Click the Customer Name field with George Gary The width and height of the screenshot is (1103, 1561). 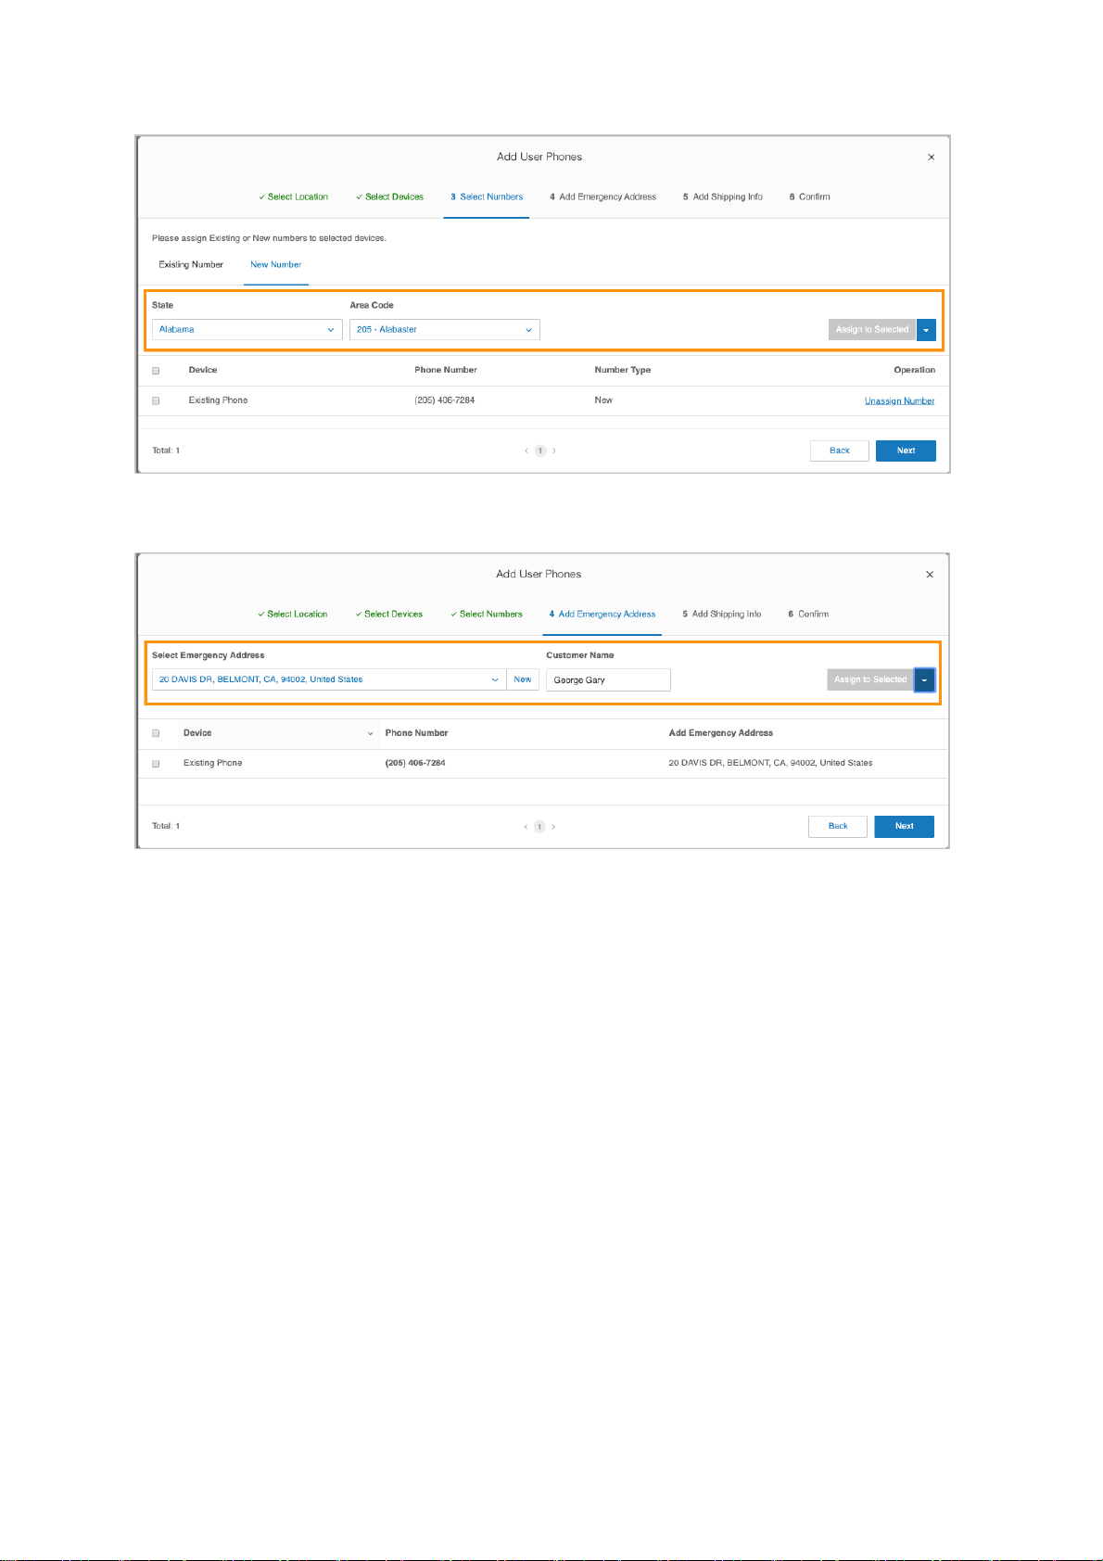coord(608,680)
